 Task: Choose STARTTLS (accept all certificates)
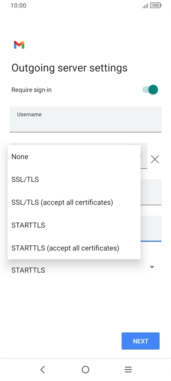(x=74, y=248)
